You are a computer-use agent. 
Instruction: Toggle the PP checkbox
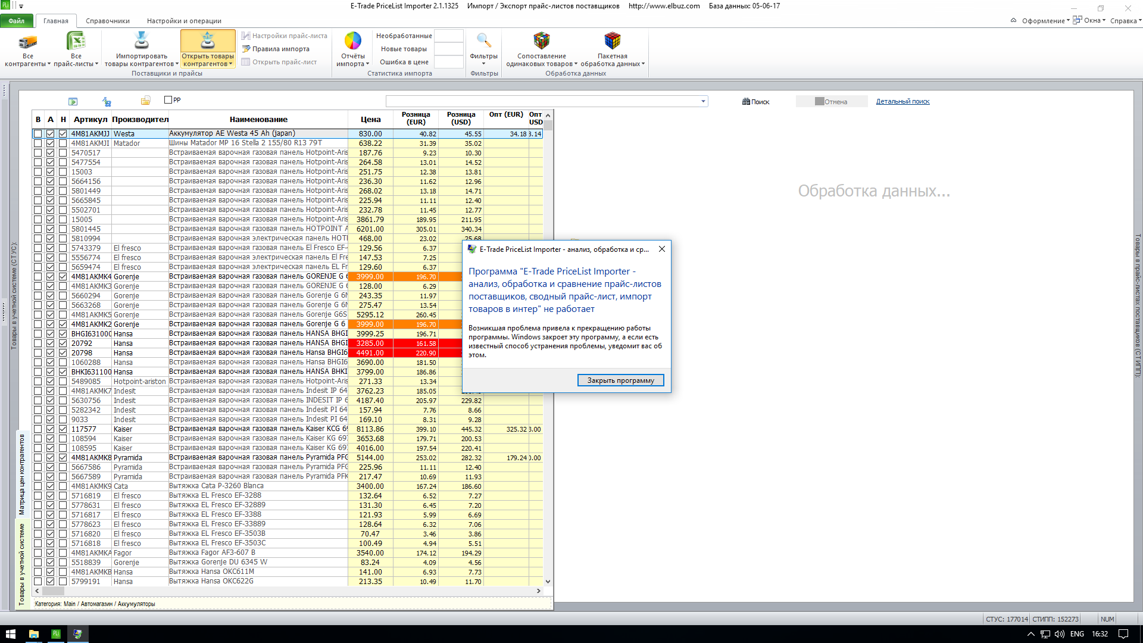[168, 100]
